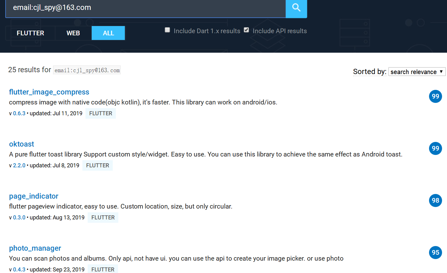Click the 98 score badge for page_indicator
This screenshot has width=447, height=273.
(436, 200)
